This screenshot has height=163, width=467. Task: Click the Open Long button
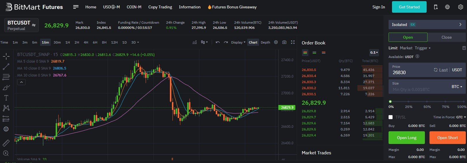pyautogui.click(x=406, y=138)
